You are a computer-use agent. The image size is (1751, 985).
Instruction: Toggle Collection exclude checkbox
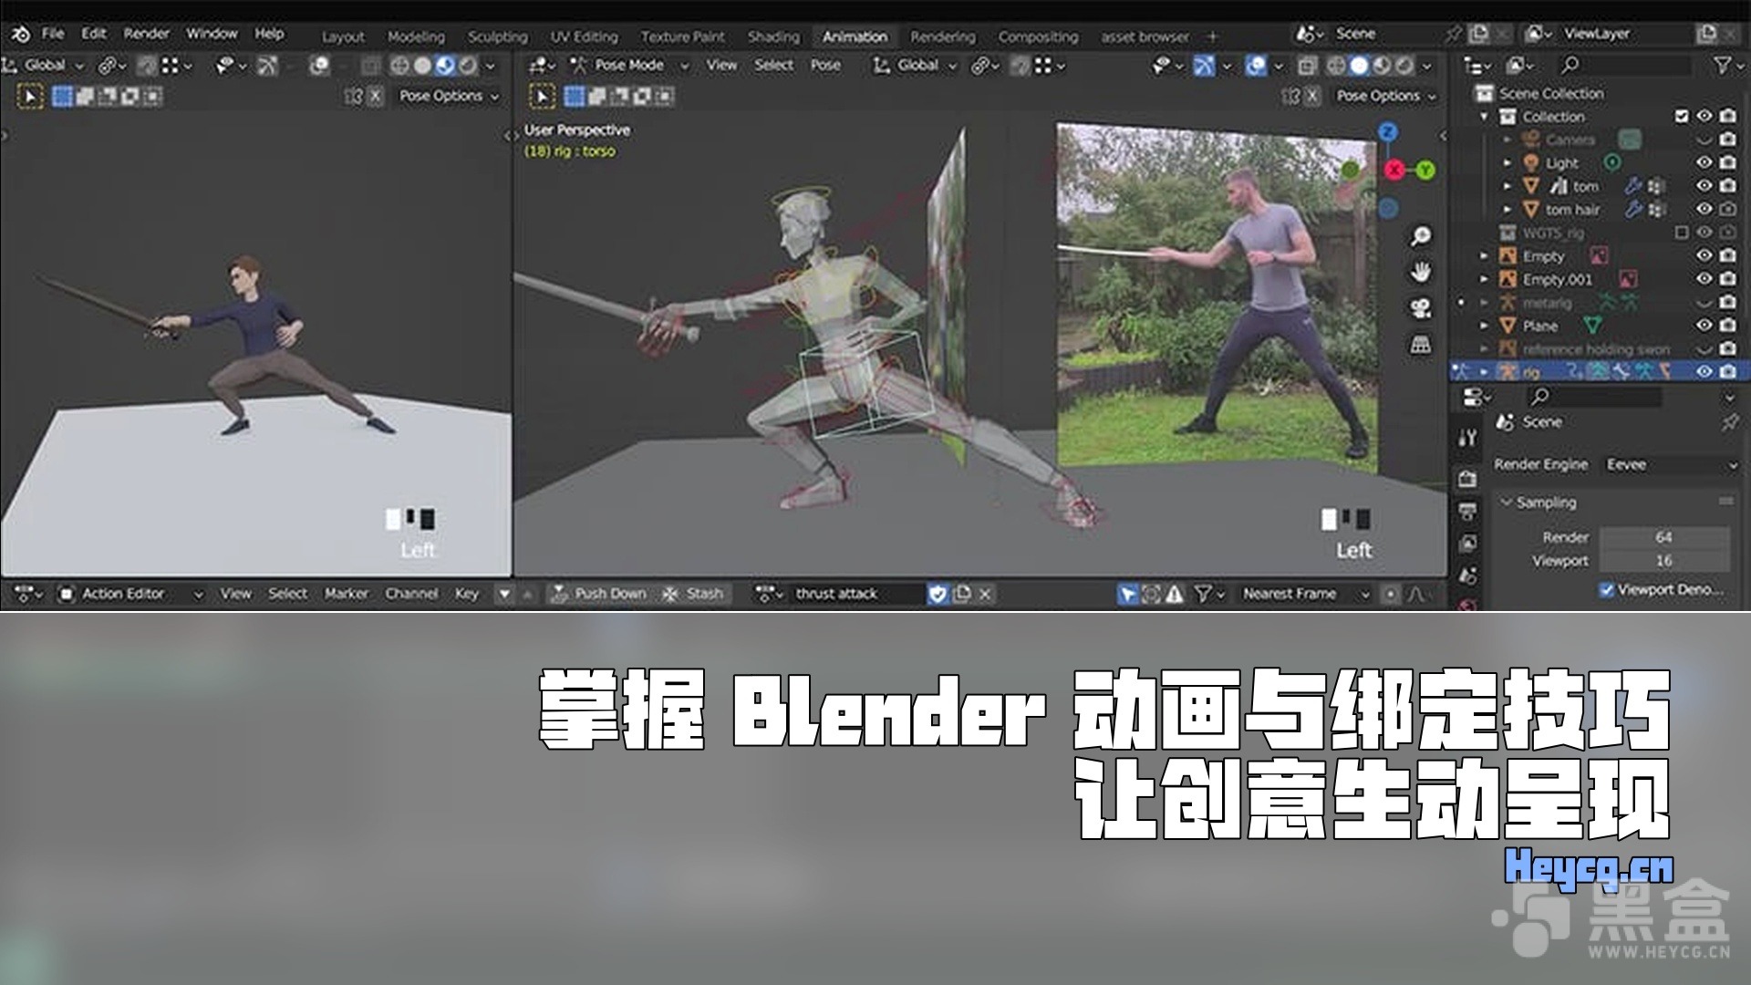1682,116
